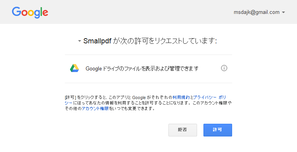Deny access with the 拒否 button
The height and width of the screenshot is (152, 297).
[183, 130]
